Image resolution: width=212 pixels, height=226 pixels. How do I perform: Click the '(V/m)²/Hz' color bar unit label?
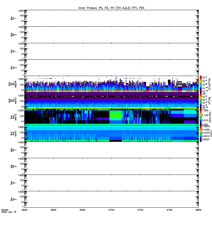click(209, 84)
